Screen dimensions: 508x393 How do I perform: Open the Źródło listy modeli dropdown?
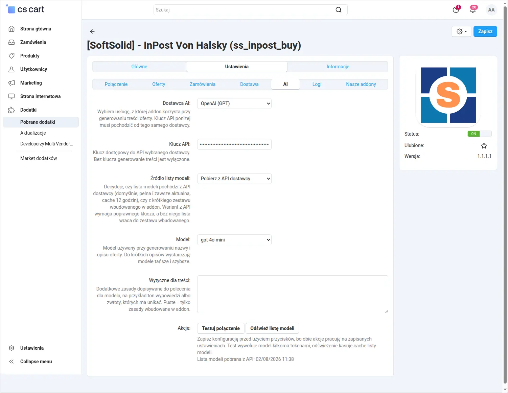point(234,179)
